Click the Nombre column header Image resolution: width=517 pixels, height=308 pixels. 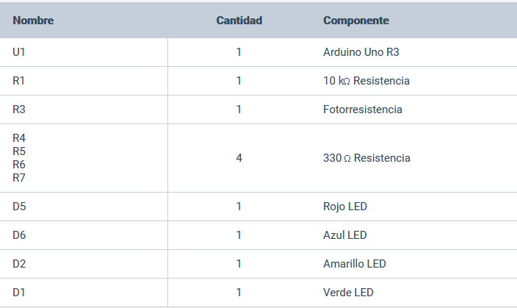pyautogui.click(x=33, y=21)
